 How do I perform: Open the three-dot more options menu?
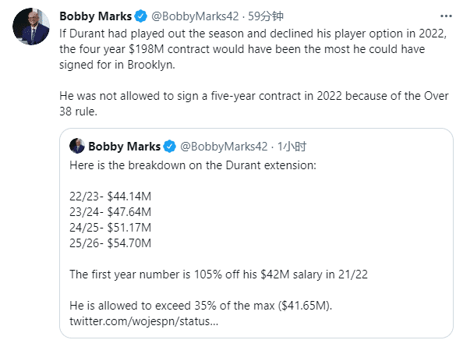click(446, 16)
